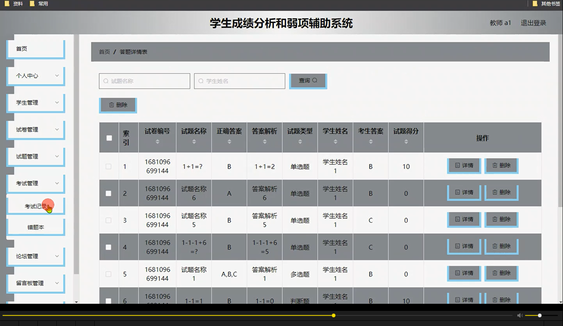Sort by 正确答案 column arrows
This screenshot has width=563, height=326.
click(x=229, y=142)
